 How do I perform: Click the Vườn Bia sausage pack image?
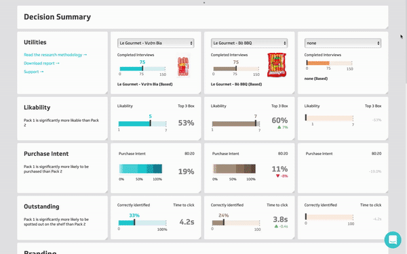point(184,66)
